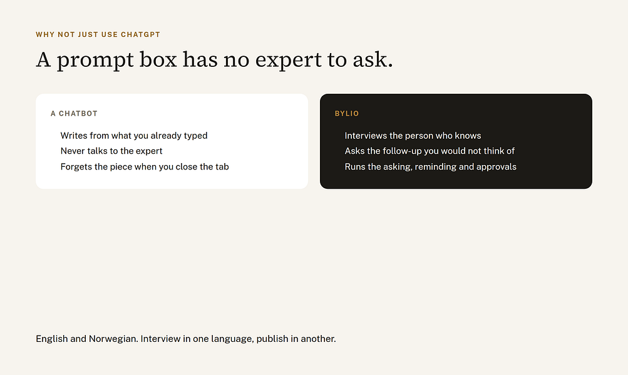Click 'Writes from what you already typed'

click(x=134, y=136)
